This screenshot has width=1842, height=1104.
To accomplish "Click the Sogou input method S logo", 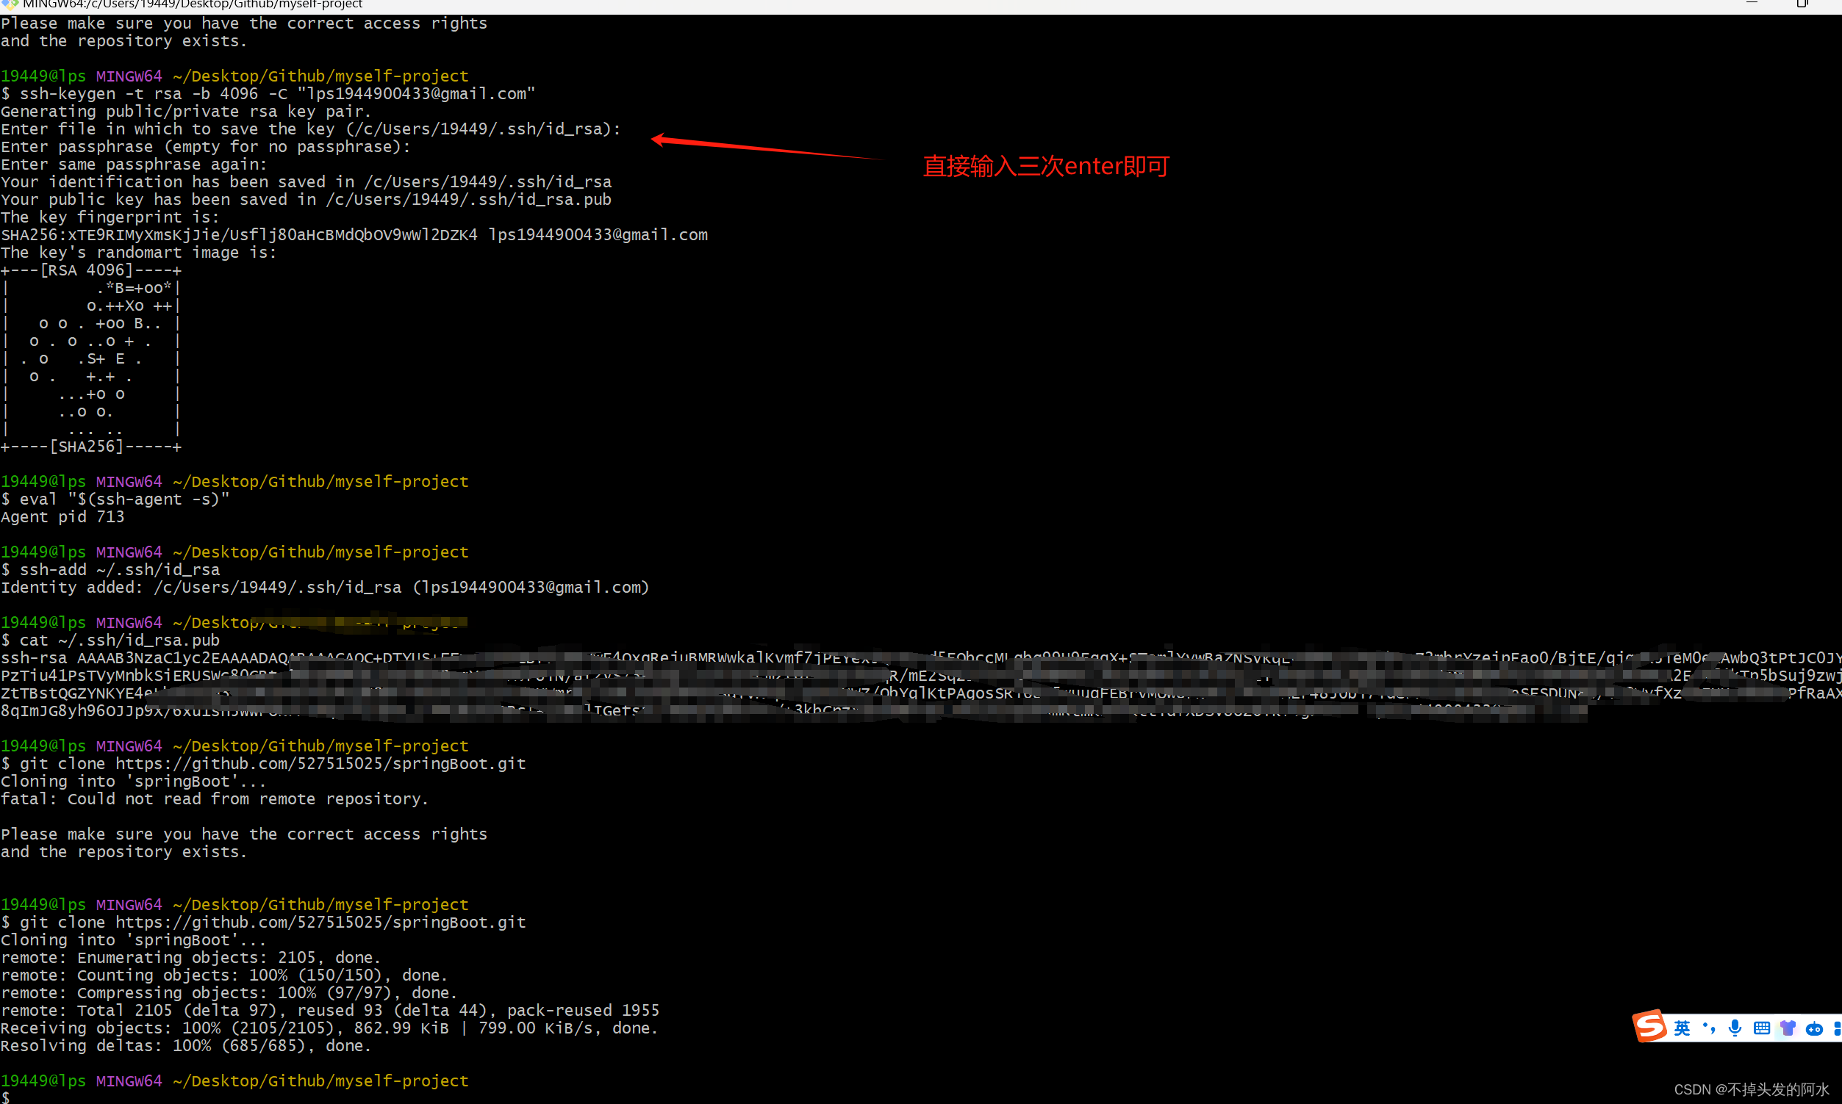I will coord(1652,1028).
